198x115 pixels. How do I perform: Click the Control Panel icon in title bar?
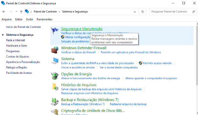pos(3,3)
